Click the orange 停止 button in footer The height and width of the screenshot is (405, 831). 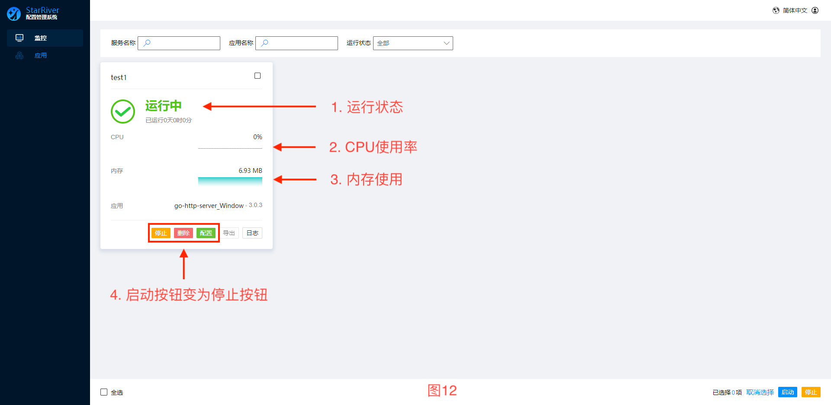coord(811,392)
